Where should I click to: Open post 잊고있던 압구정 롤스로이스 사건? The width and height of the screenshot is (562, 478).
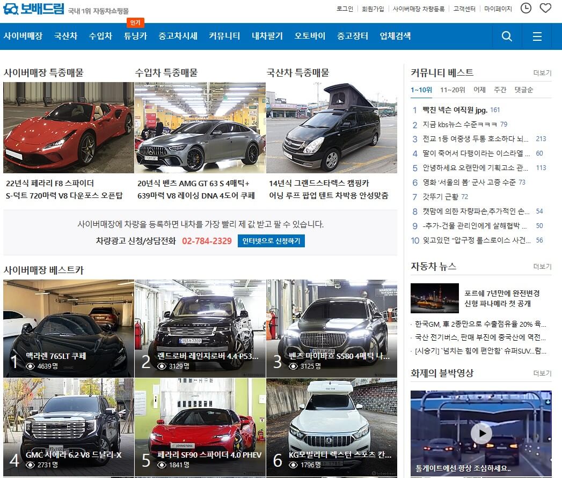(477, 240)
